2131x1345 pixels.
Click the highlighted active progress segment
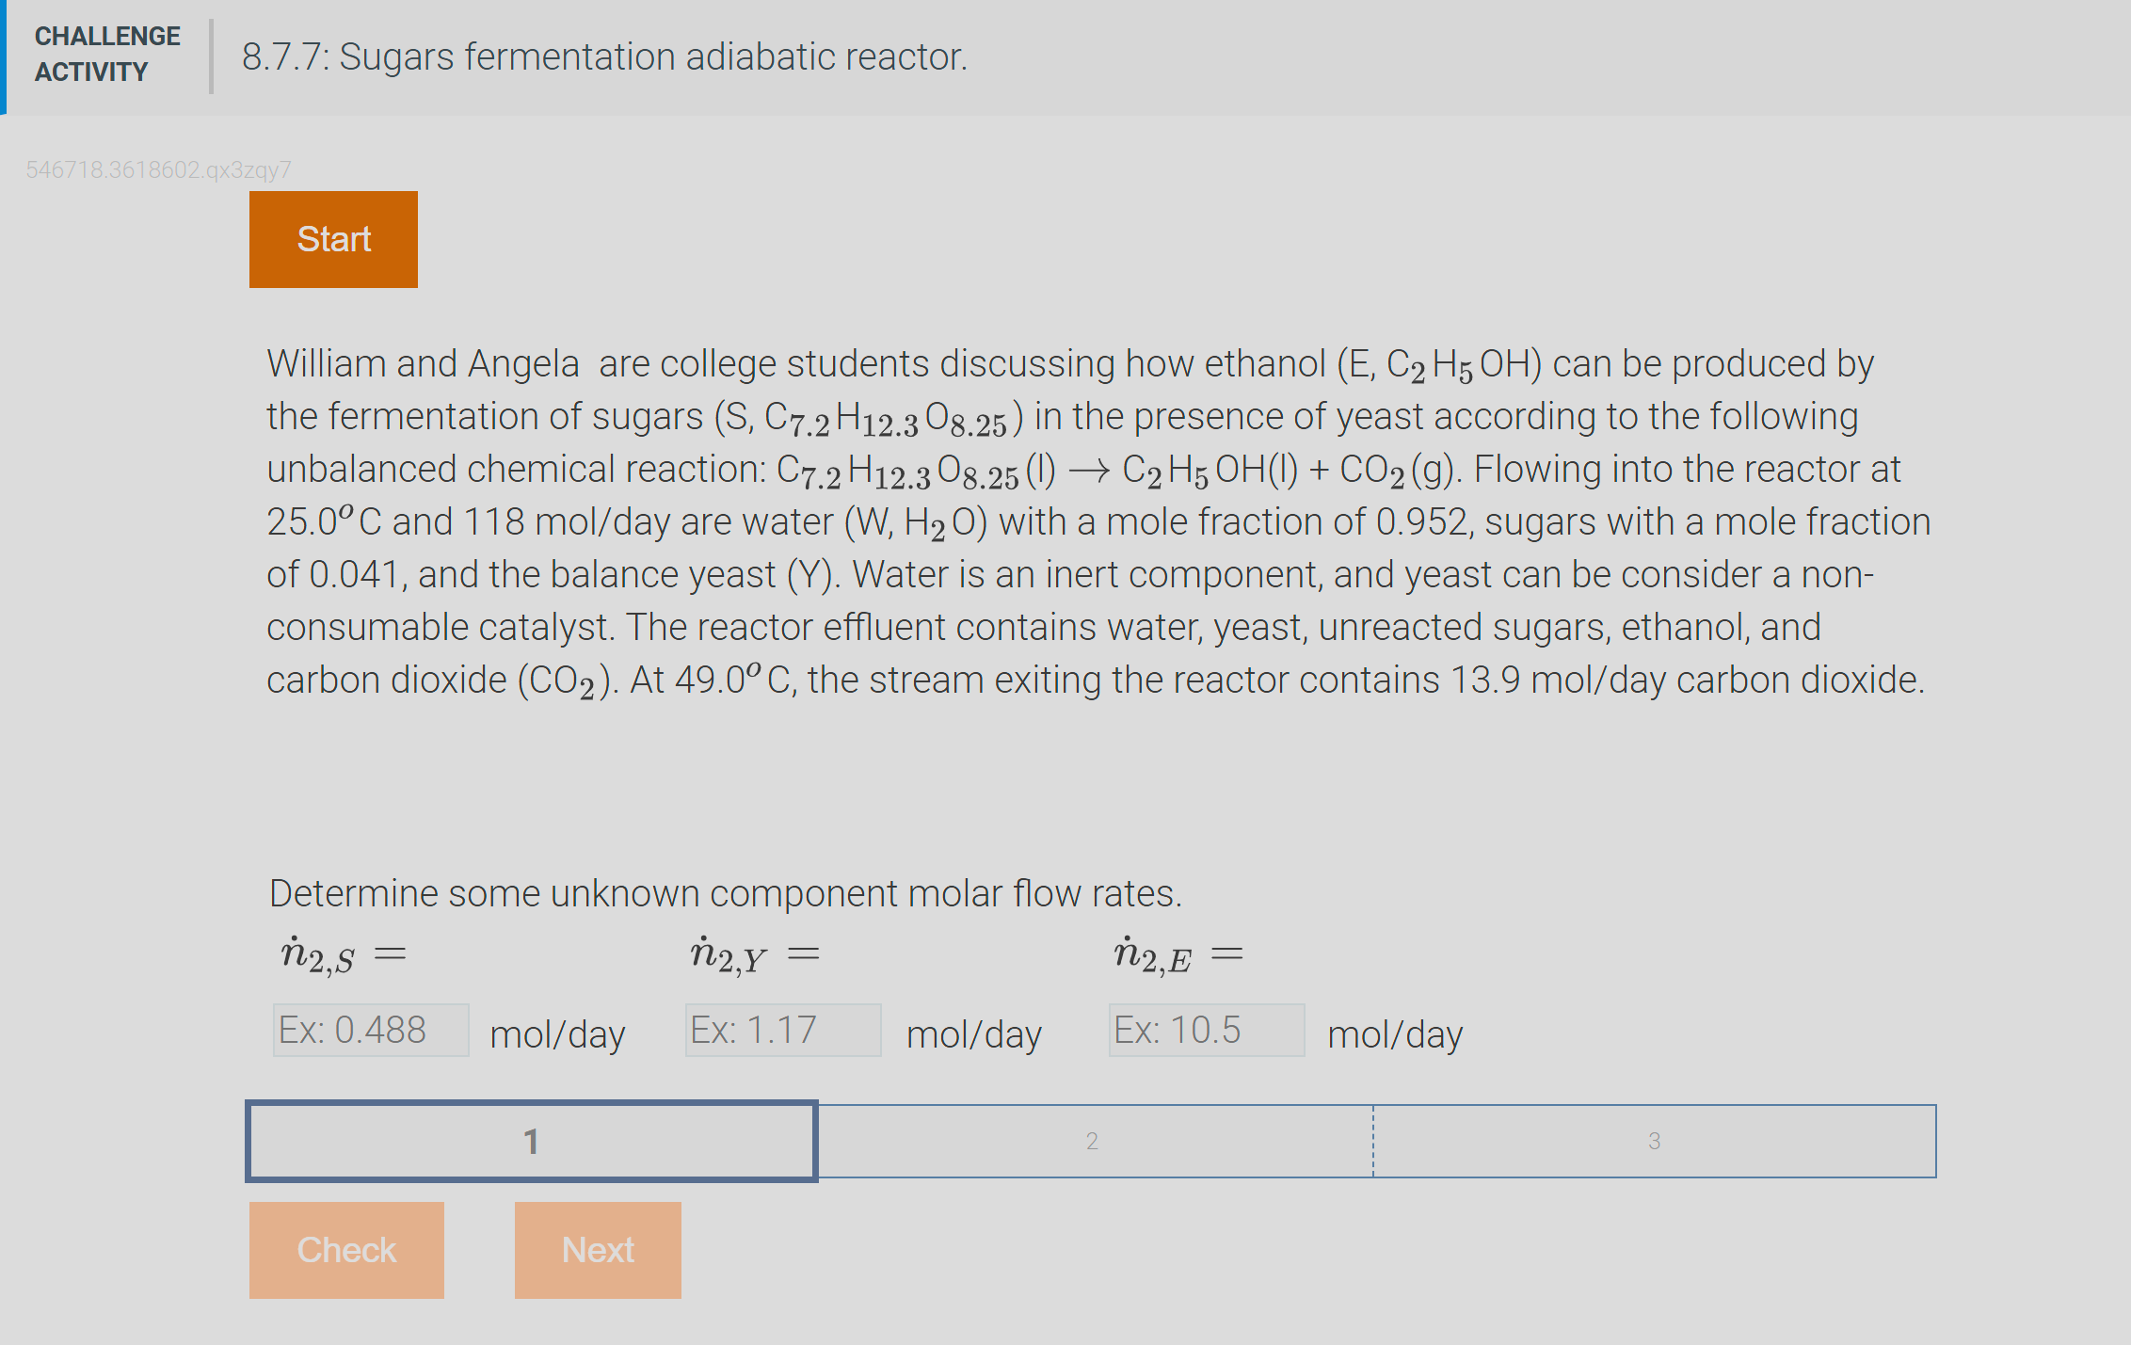[531, 1141]
